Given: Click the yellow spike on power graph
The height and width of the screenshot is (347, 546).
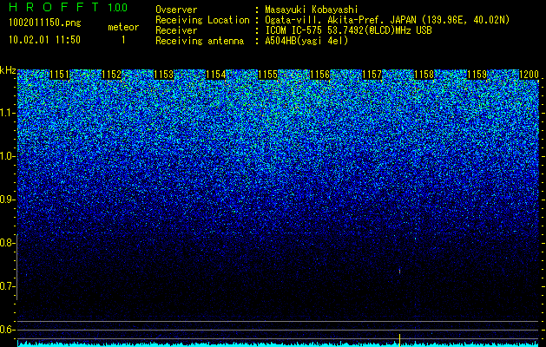Looking at the screenshot, I should tap(399, 340).
